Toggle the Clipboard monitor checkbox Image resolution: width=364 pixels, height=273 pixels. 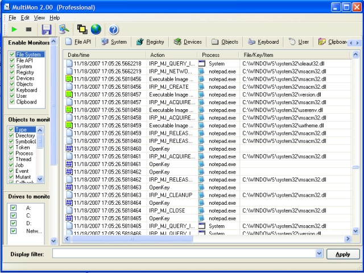(x=12, y=102)
